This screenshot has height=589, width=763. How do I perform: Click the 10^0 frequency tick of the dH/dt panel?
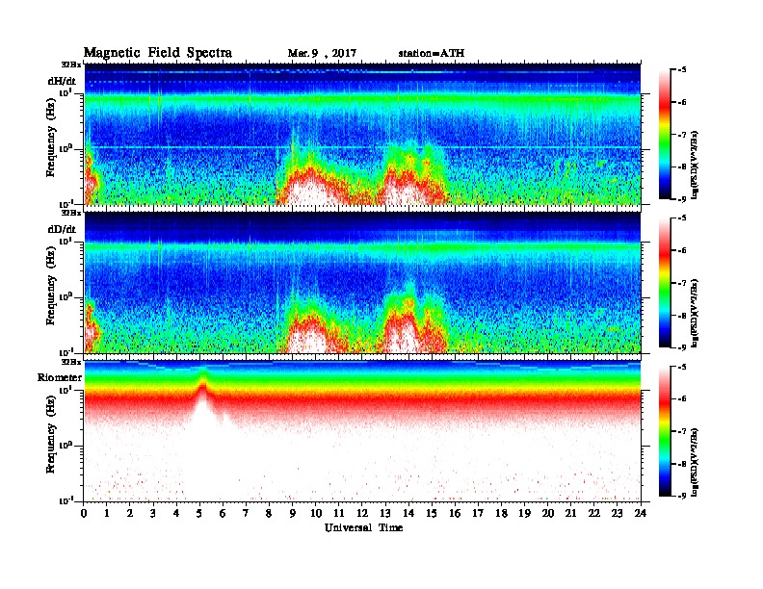pyautogui.click(x=66, y=148)
